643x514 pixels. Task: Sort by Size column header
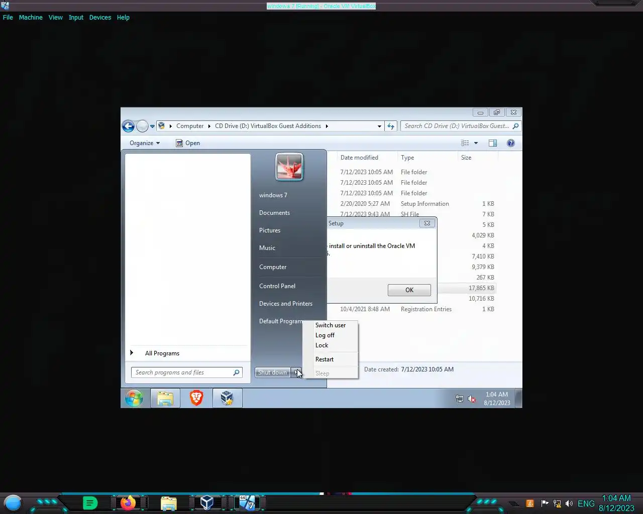pyautogui.click(x=466, y=158)
